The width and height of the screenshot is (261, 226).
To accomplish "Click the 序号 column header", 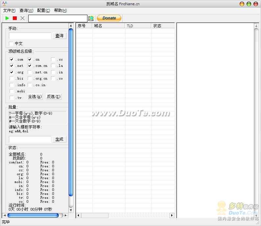I will 84,26.
